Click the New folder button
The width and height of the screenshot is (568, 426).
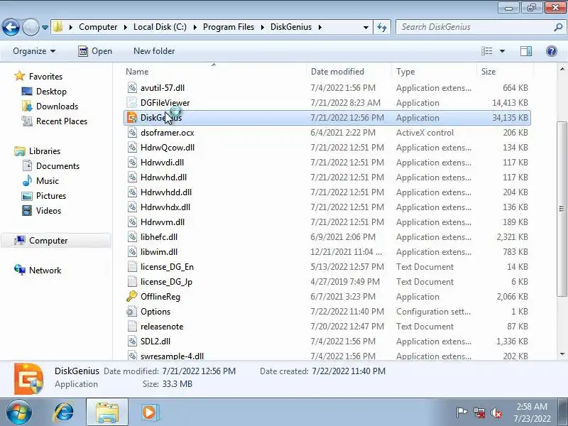[154, 51]
